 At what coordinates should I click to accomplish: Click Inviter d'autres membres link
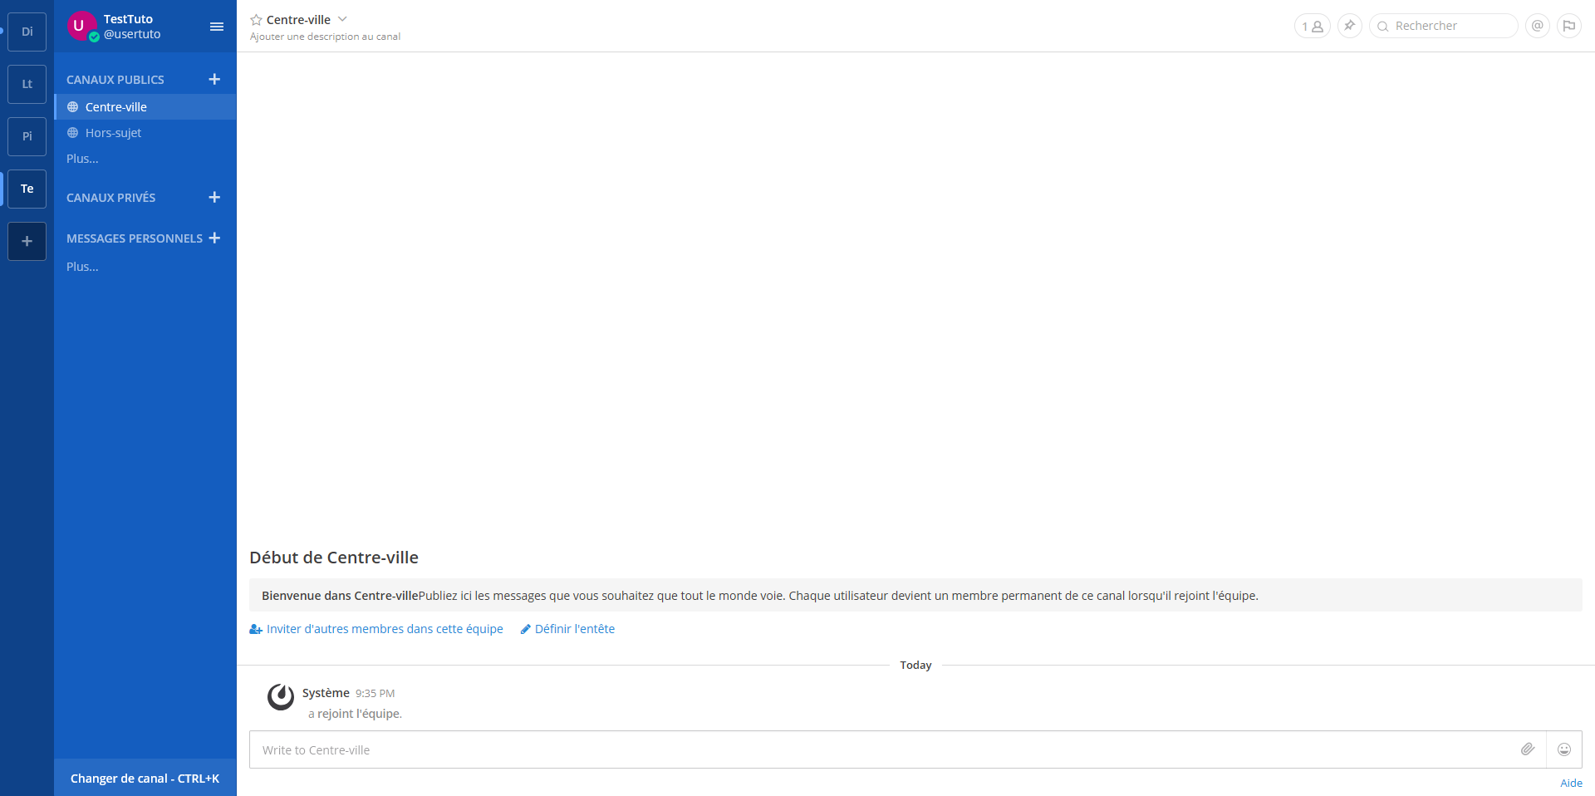click(384, 629)
